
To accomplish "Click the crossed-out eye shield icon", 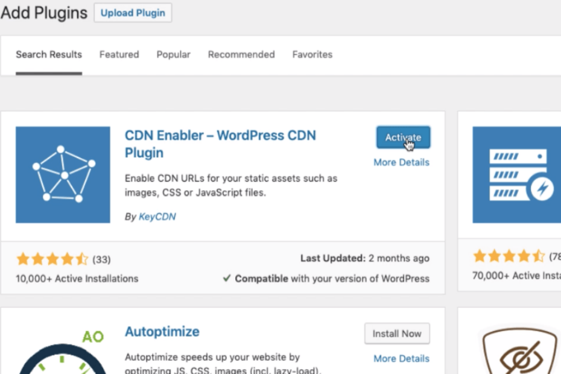I will (x=519, y=350).
